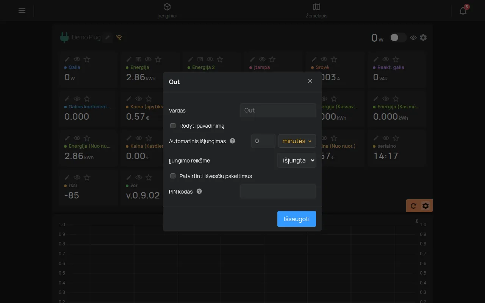Click the v.0.9.02 version value
The width and height of the screenshot is (485, 303).
(143, 195)
